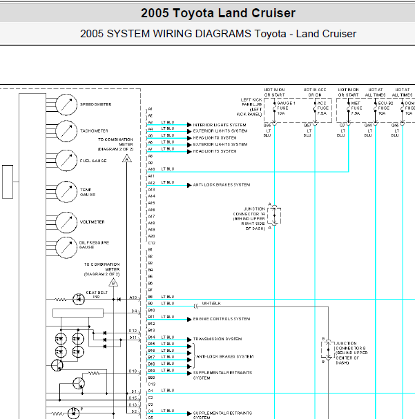Click the triangle A diagram reference marker
The width and height of the screenshot is (415, 419).
pyautogui.click(x=126, y=159)
